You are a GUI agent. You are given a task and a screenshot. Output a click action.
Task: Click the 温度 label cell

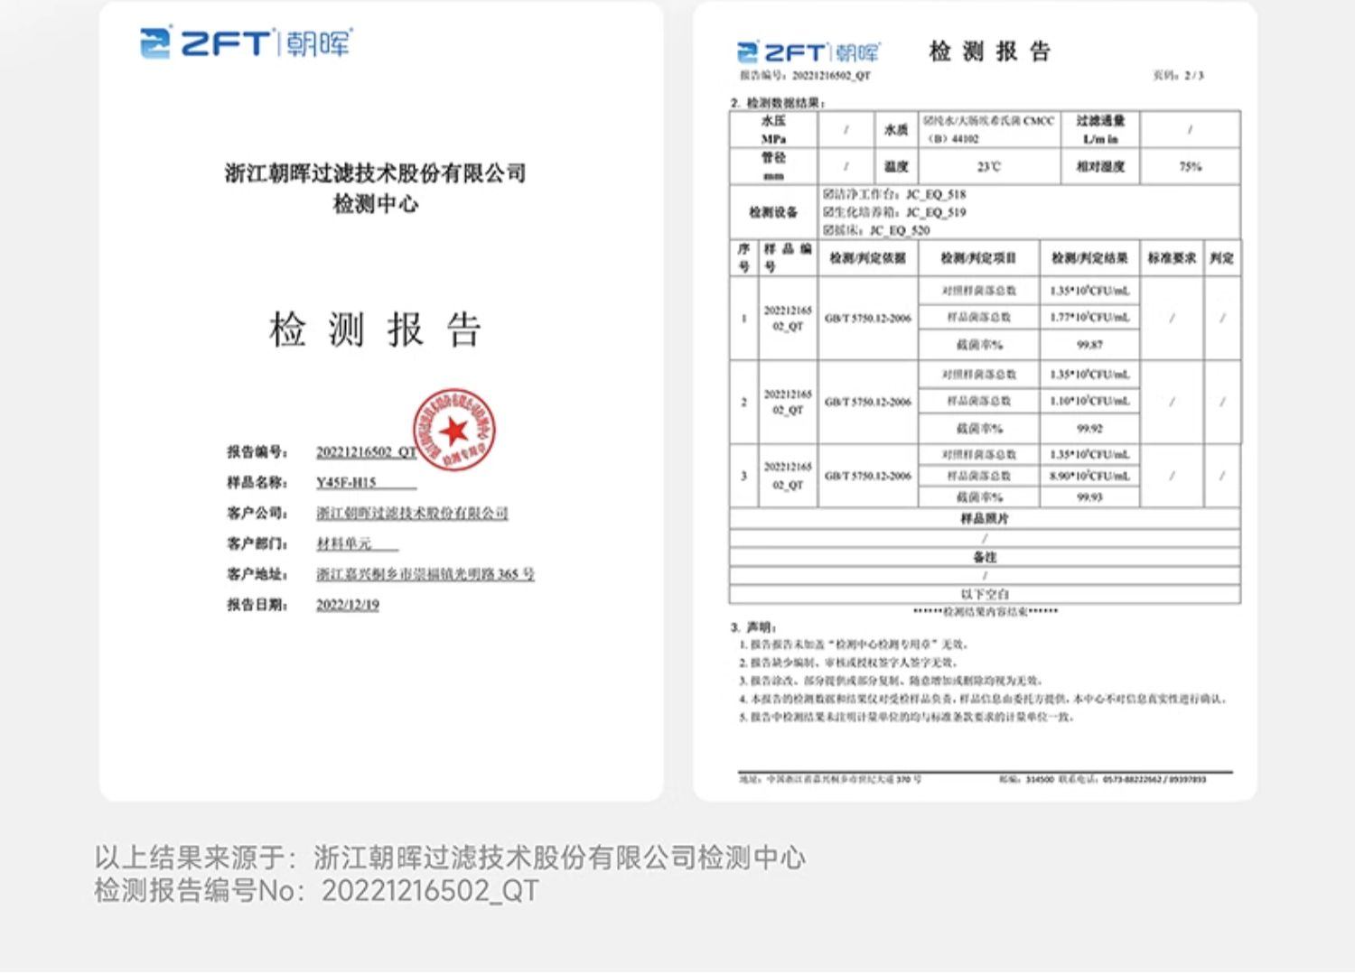point(896,166)
